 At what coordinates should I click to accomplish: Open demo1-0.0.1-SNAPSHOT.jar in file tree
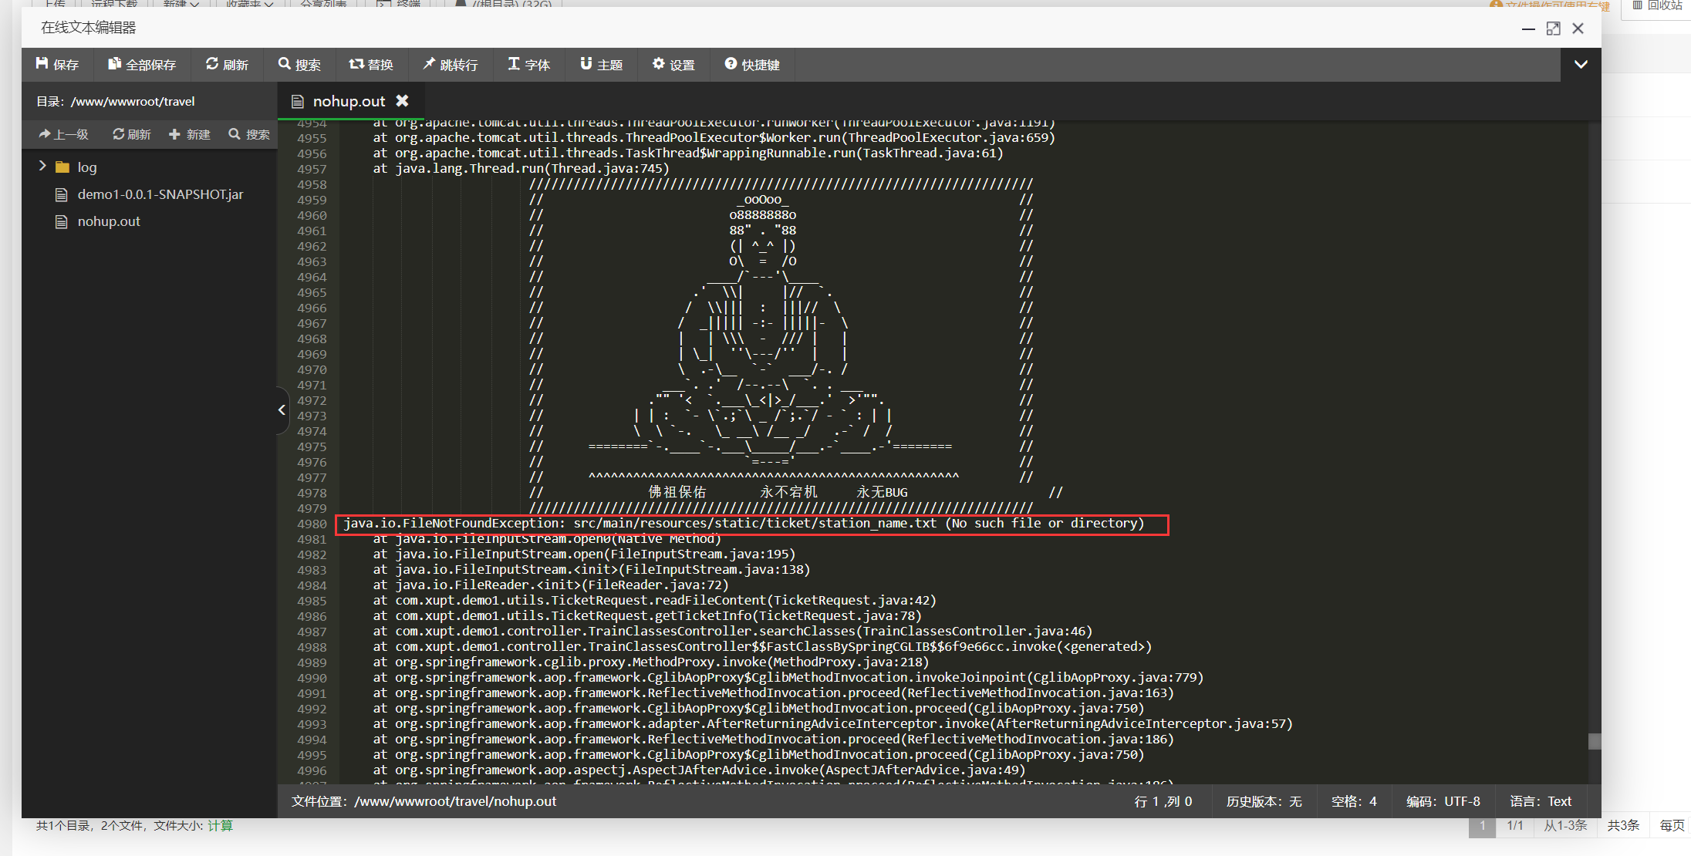[160, 194]
